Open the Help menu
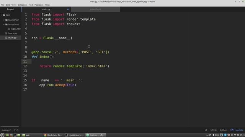The height and width of the screenshot is (137, 245). coord(47,5)
